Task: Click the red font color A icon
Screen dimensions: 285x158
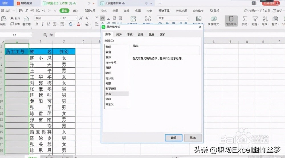Action: 79,24
